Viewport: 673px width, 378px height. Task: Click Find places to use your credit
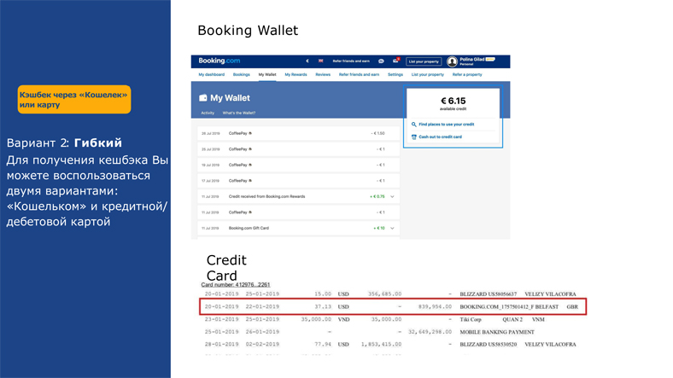(447, 125)
